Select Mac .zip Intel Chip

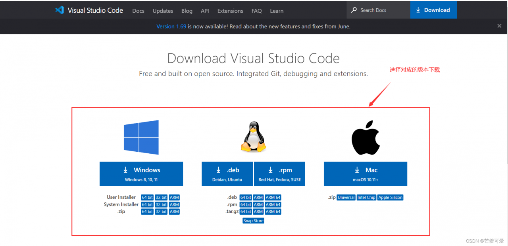pyautogui.click(x=366, y=197)
